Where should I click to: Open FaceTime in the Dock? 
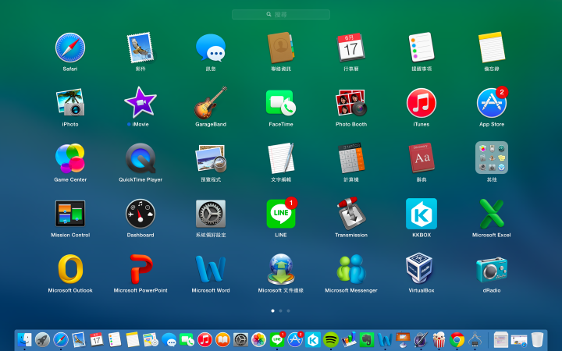point(187,339)
